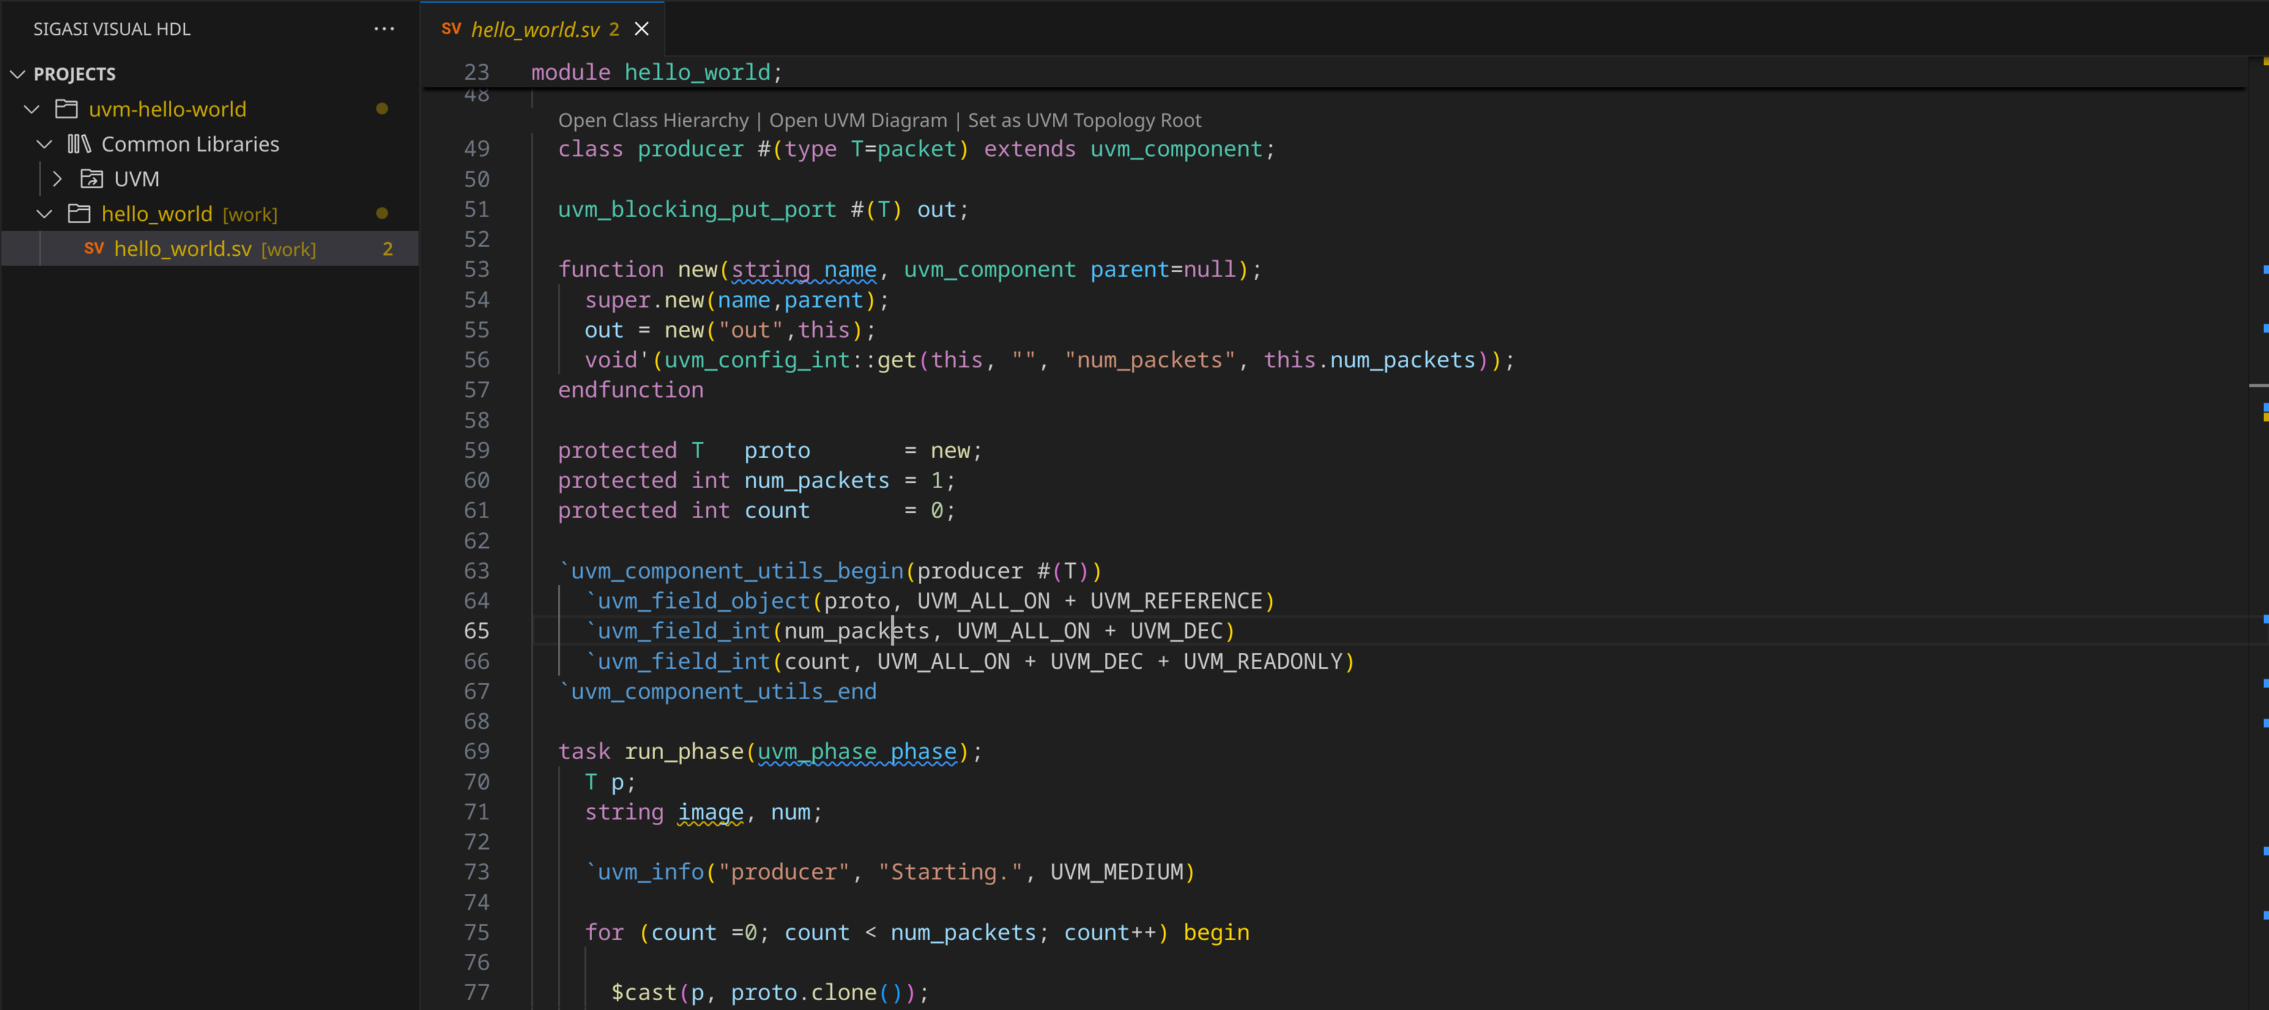Open Class Hierarchy code lens link
This screenshot has width=2269, height=1010.
[x=653, y=121]
